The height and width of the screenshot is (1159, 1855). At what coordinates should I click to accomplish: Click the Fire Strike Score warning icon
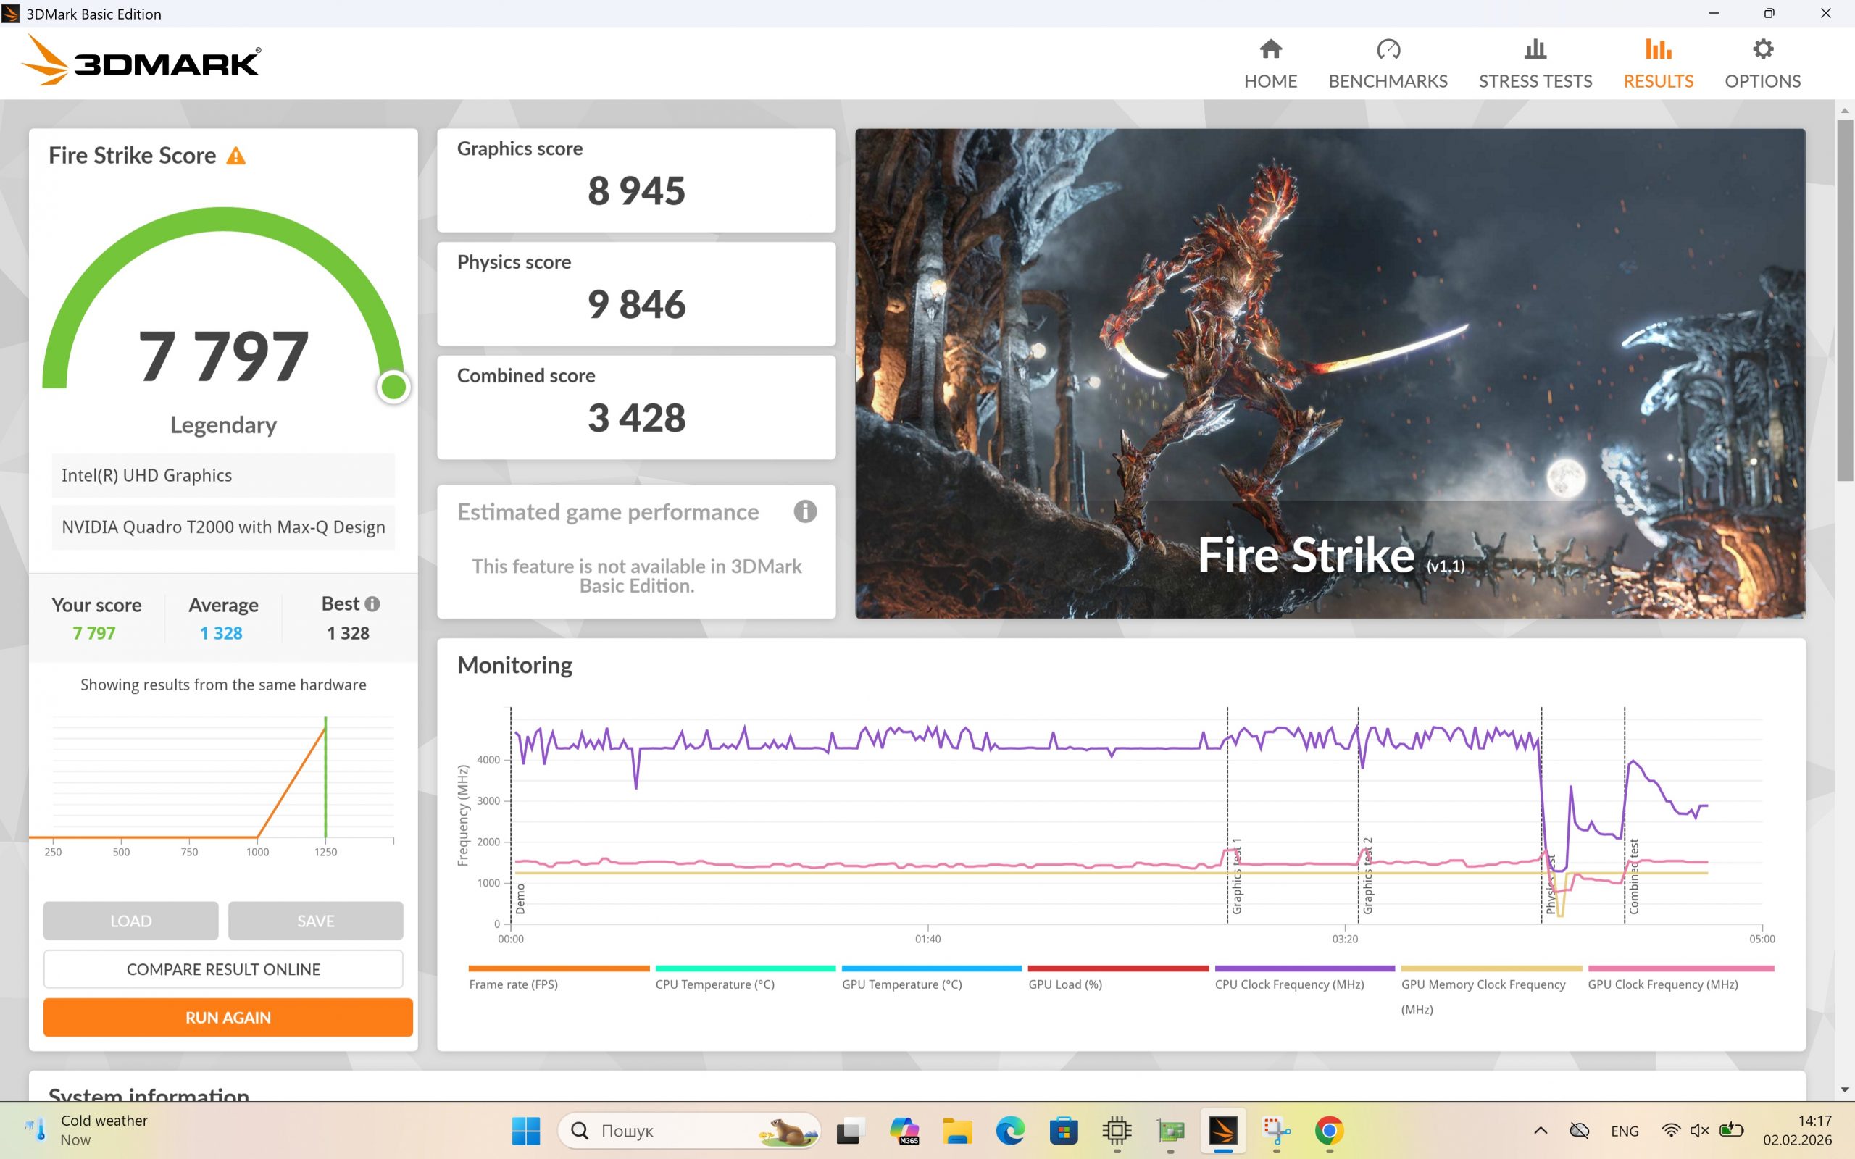point(236,156)
